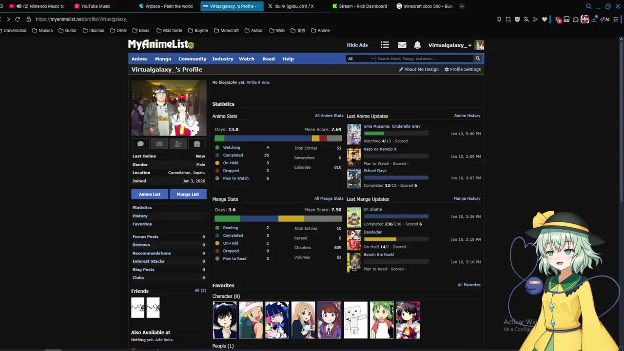Open the All (2) friends link
624x351 pixels.
pos(200,291)
